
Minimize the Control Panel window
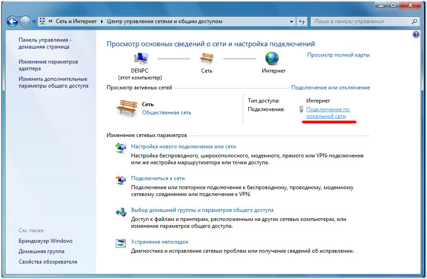tap(381, 5)
